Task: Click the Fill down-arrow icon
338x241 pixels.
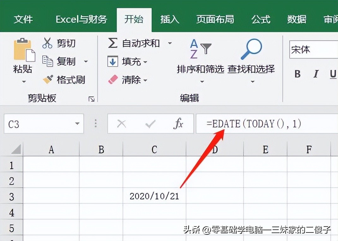Action: (x=113, y=61)
